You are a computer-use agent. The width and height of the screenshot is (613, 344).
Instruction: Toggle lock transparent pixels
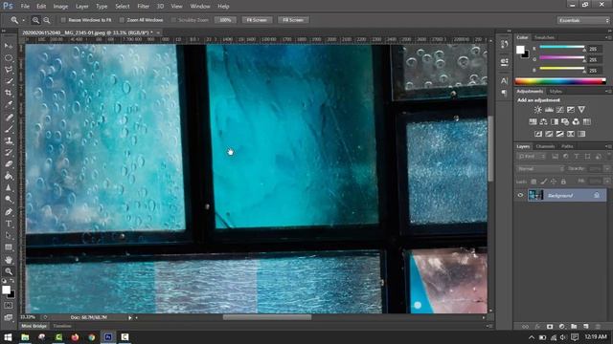click(x=534, y=182)
